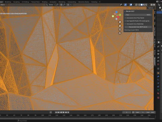Open the Geometry Nodes workspace tab

point(84,2)
